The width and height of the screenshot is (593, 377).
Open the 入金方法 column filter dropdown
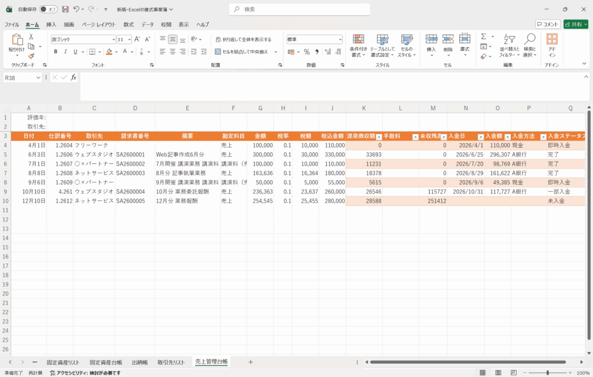pyautogui.click(x=543, y=137)
